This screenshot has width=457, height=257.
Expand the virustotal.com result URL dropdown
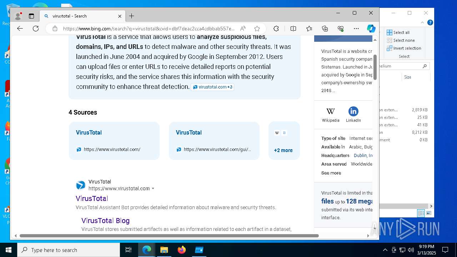[x=153, y=188]
